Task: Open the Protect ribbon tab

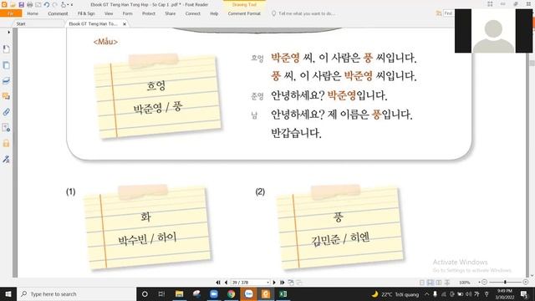Action: pos(149,13)
